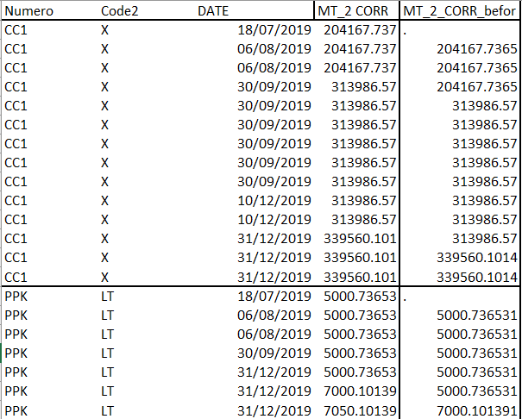Select 339560.101 beside the 313986.57 before-value
The image size is (522, 419).
point(360,239)
